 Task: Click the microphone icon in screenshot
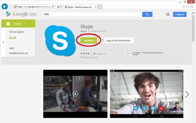(x=144, y=108)
